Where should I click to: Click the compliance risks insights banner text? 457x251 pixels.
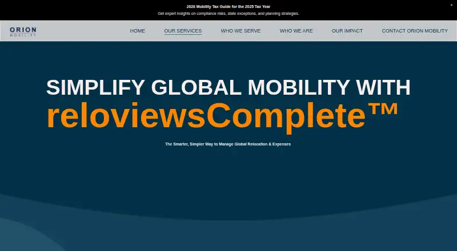click(x=228, y=14)
